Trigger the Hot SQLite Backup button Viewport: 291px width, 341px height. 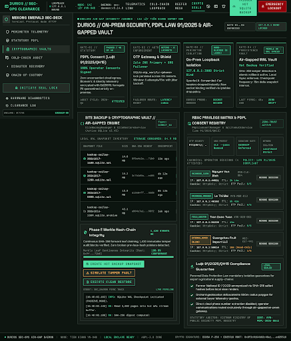tap(243, 7)
